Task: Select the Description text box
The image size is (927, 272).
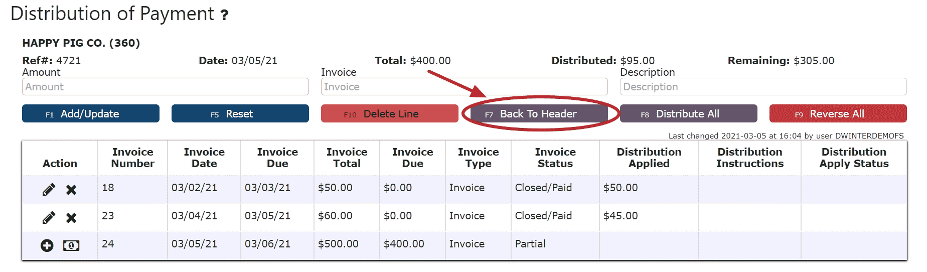Action: tap(763, 87)
